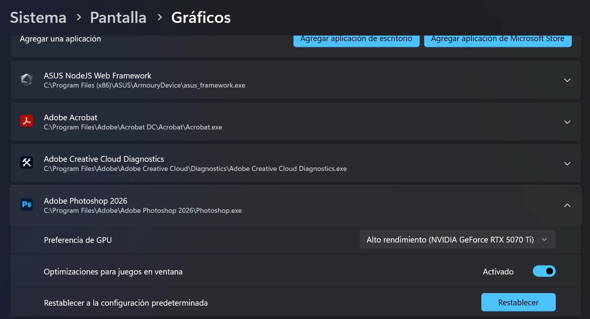This screenshot has width=590, height=319.
Task: Click the Adobe Creative Cloud Diagnostics icon
Action: (x=27, y=163)
